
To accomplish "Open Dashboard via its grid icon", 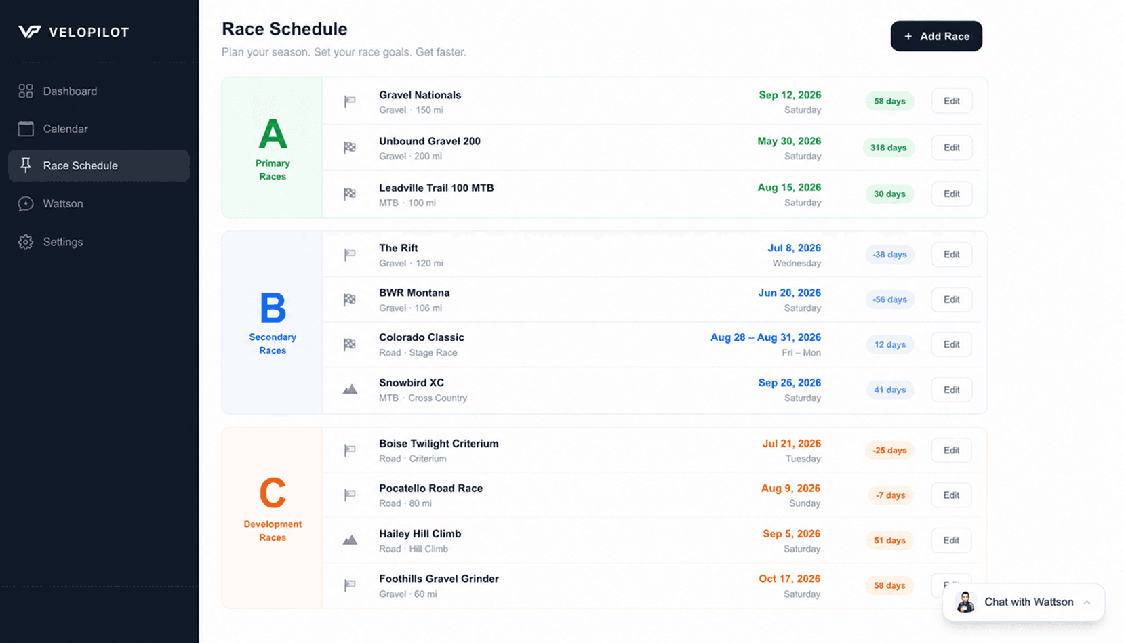I will pyautogui.click(x=26, y=91).
